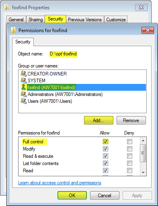Screen dimensions: 158x206
Task: Click the Administrators group icon
Action: (24, 94)
